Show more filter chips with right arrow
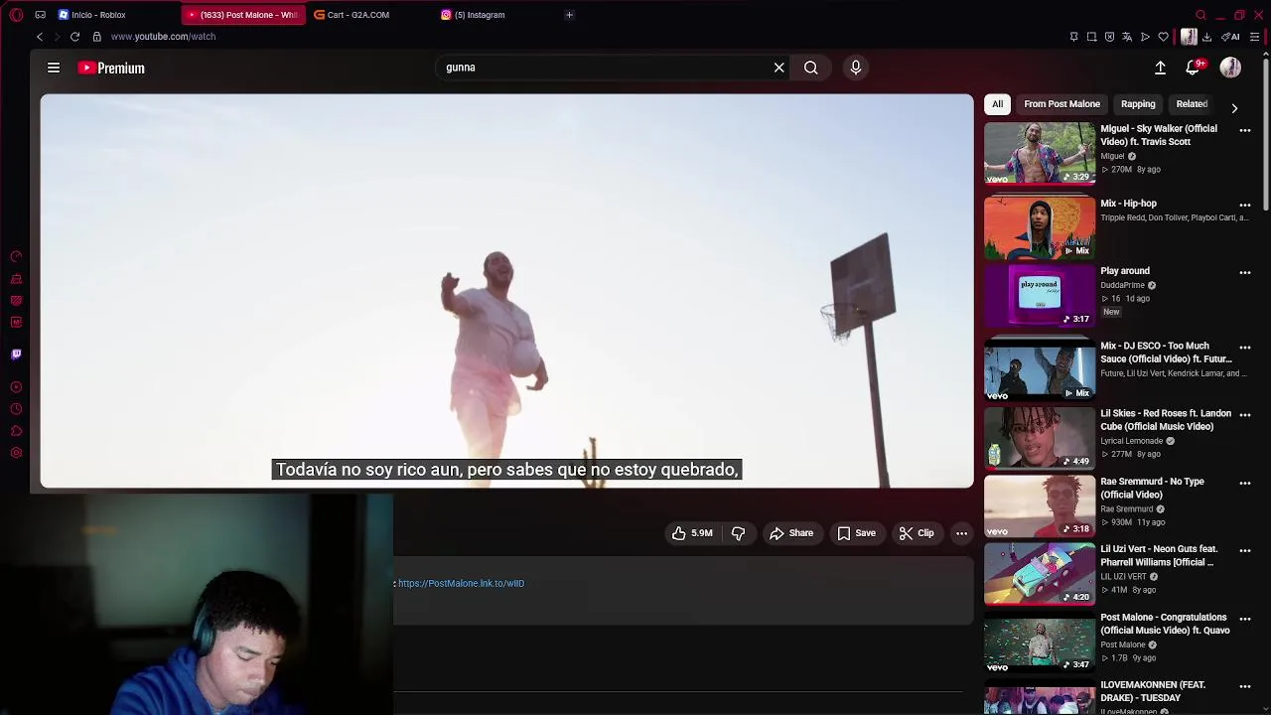This screenshot has width=1271, height=715. (x=1234, y=107)
